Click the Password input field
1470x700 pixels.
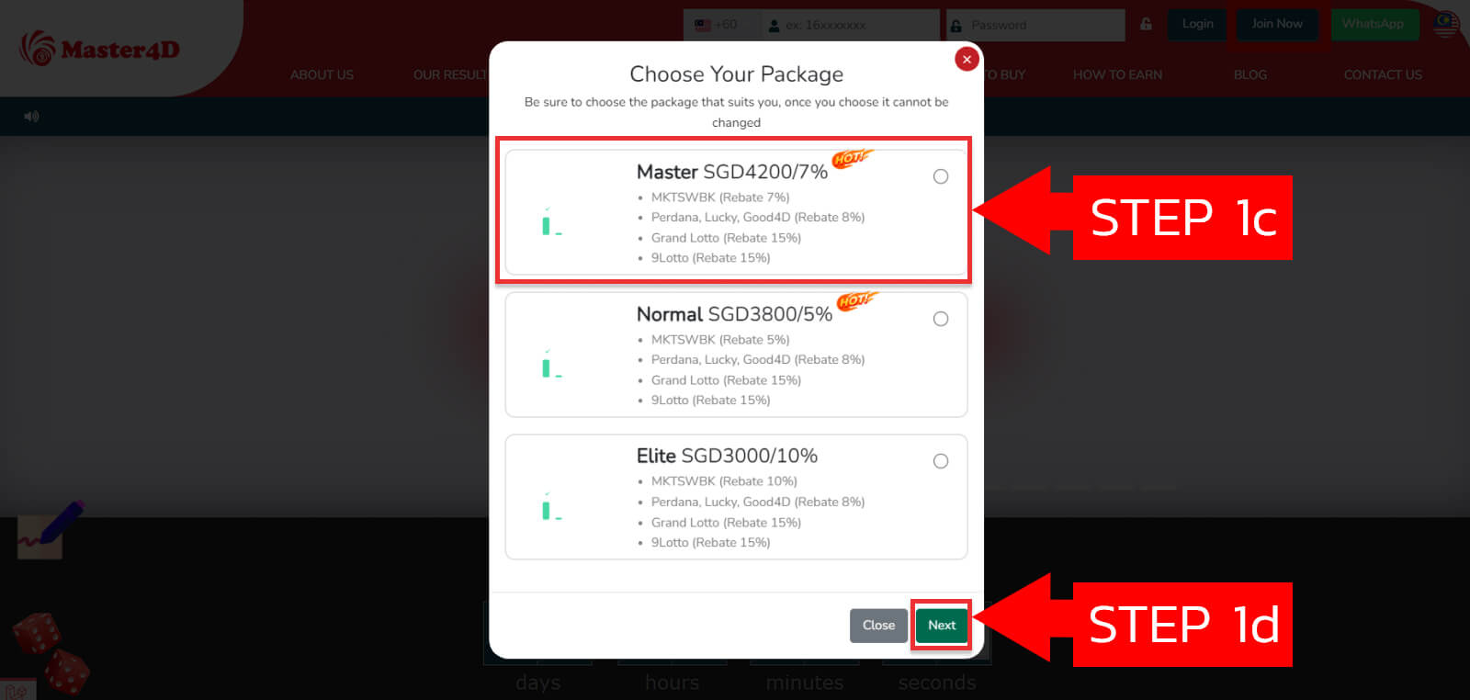coord(1035,25)
